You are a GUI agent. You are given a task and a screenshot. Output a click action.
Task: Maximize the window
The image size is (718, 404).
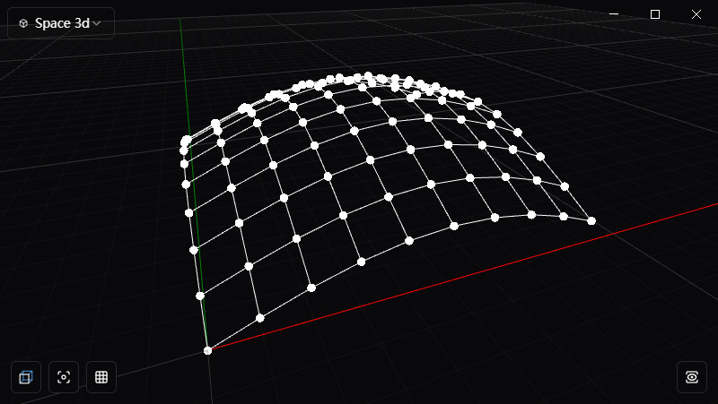(x=655, y=14)
